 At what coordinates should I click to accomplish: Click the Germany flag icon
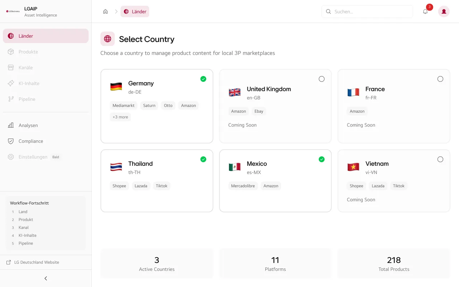116,87
